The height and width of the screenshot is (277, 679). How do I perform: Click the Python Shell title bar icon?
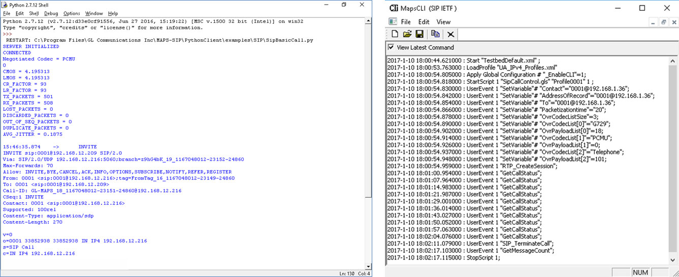pyautogui.click(x=5, y=4)
